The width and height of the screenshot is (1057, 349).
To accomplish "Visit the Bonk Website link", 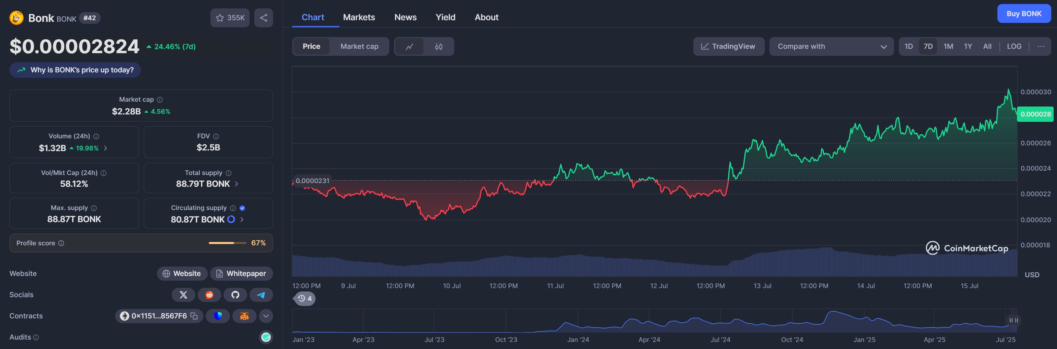I will click(x=182, y=274).
